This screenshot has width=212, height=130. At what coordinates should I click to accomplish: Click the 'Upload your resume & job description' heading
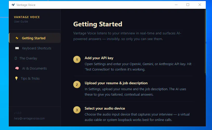pyautogui.click(x=116, y=83)
